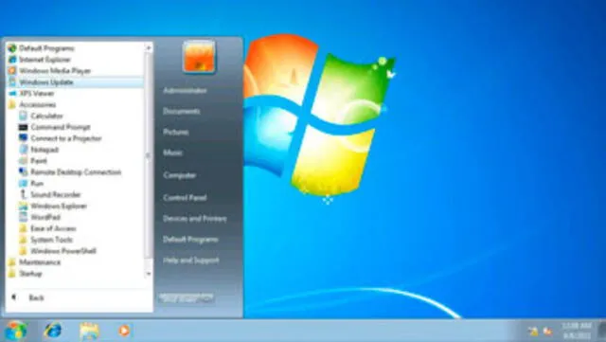Click the Start orb on the taskbar
Screen dimensions: 606x342
pyautogui.click(x=16, y=331)
